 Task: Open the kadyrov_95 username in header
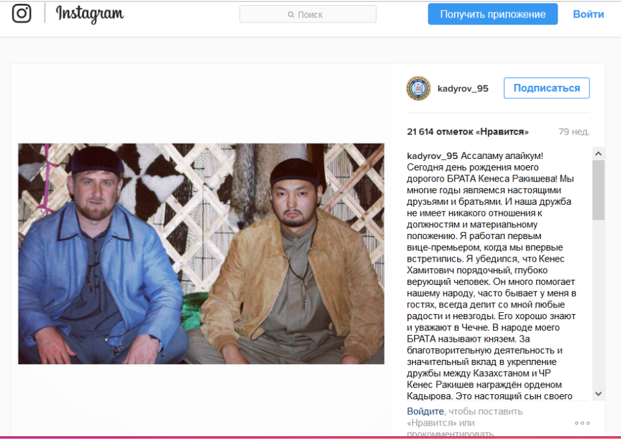pos(463,89)
